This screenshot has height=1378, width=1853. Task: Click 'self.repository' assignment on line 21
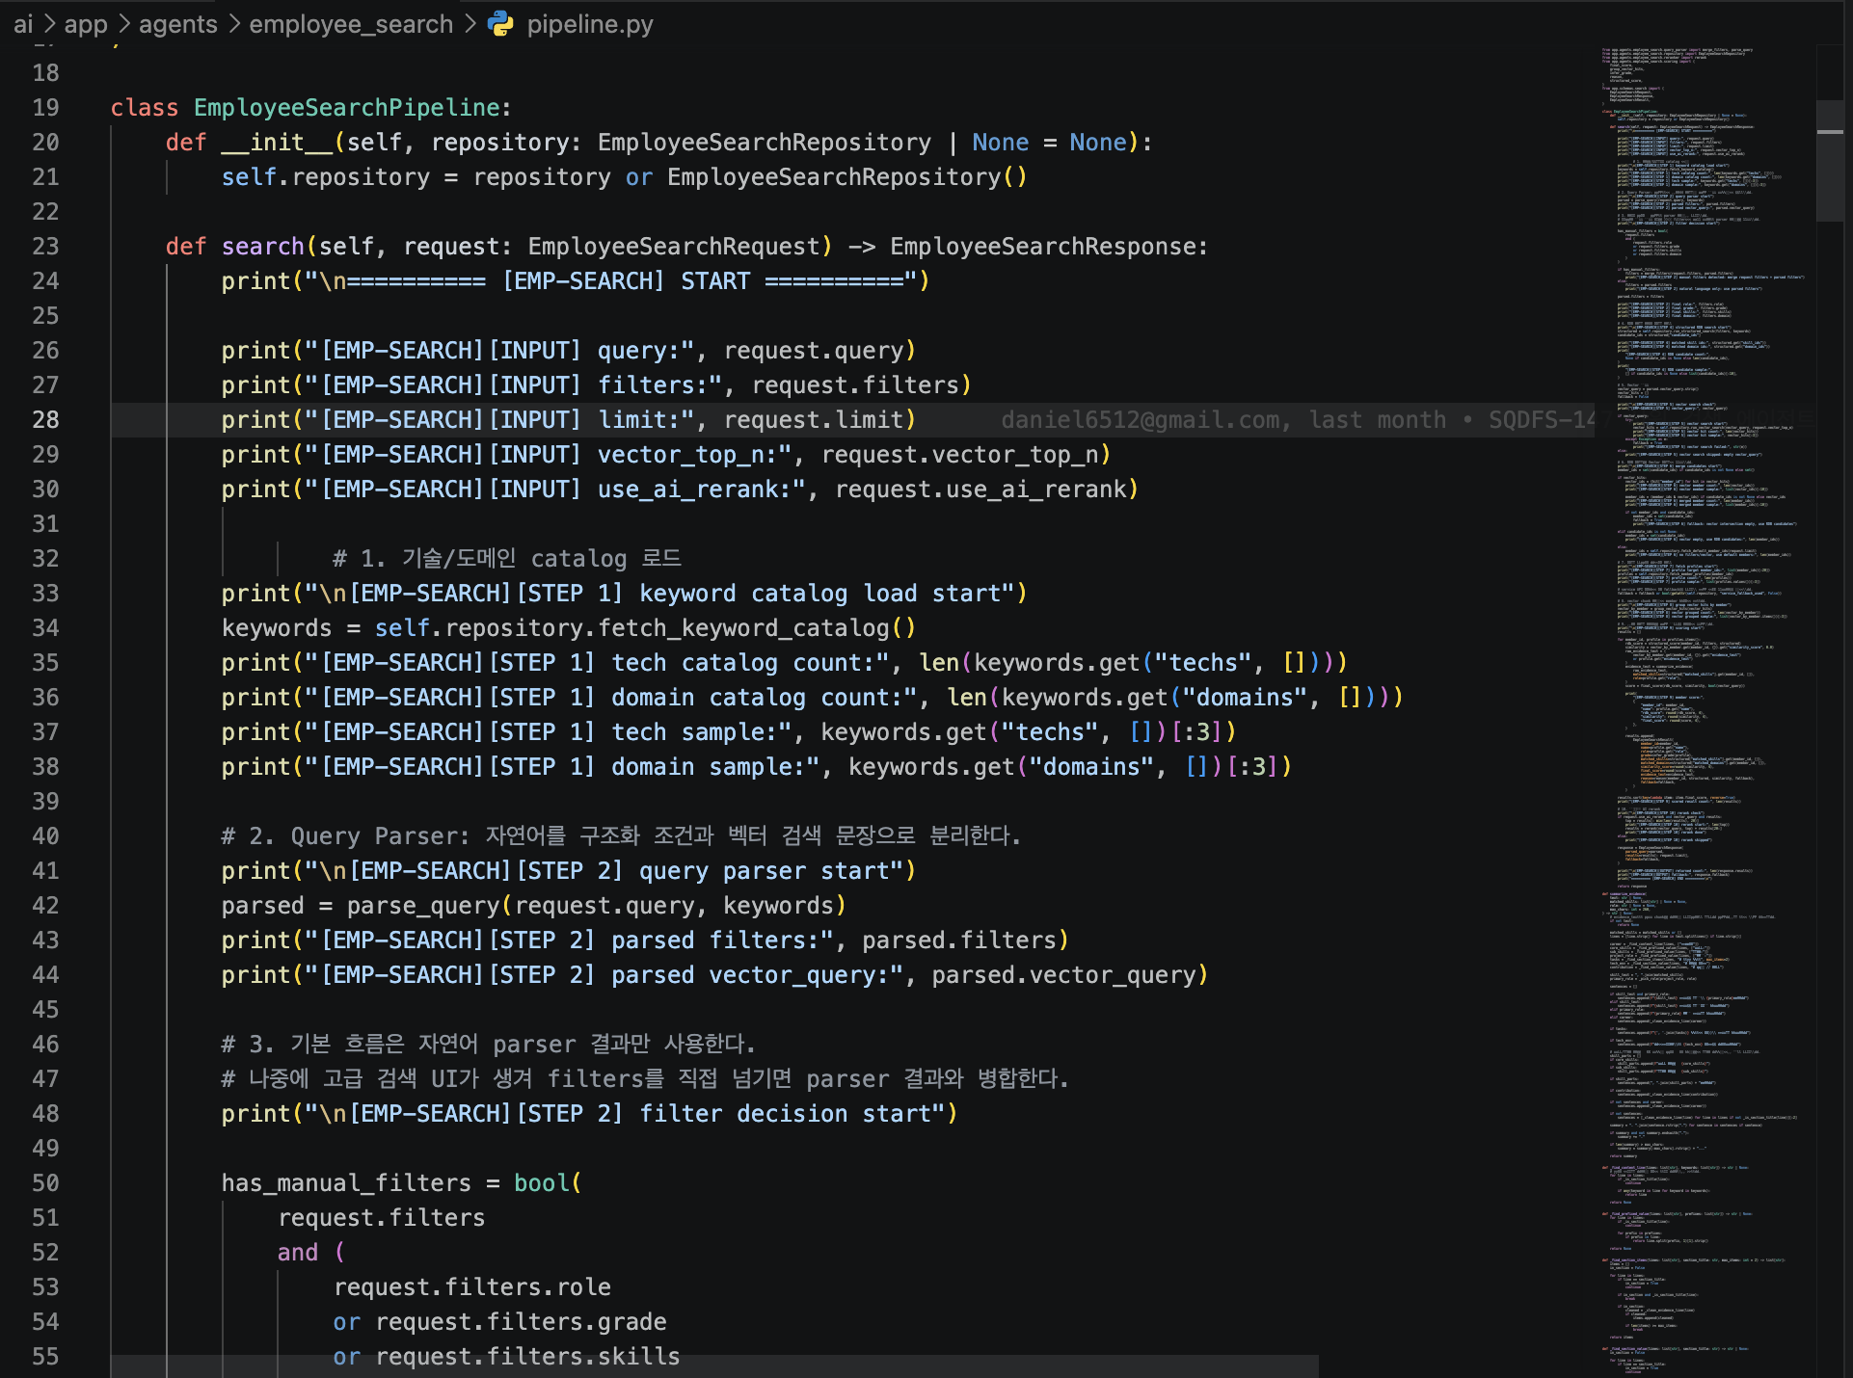click(x=326, y=177)
